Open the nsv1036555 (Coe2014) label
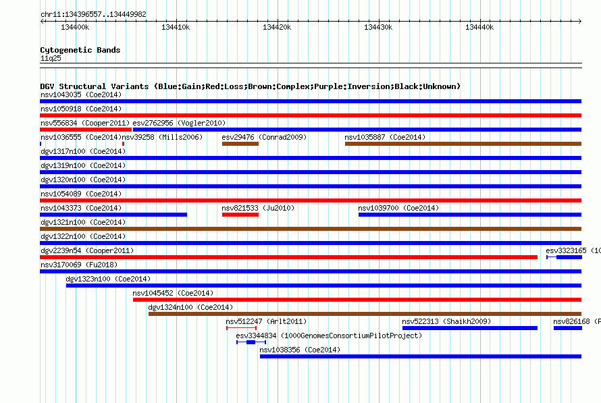 click(81, 137)
